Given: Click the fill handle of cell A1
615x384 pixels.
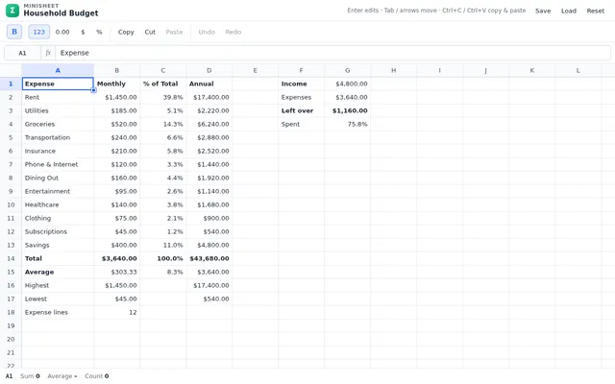Looking at the screenshot, I should click(94, 90).
